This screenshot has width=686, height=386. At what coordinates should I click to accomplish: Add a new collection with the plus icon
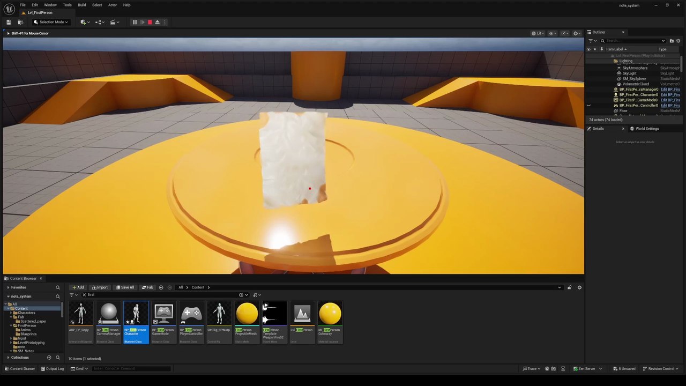coord(49,358)
